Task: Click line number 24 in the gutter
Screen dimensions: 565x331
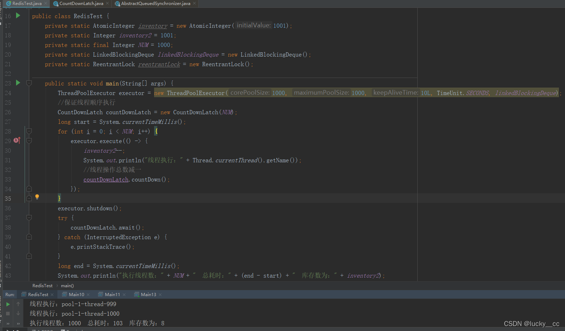Action: tap(8, 93)
